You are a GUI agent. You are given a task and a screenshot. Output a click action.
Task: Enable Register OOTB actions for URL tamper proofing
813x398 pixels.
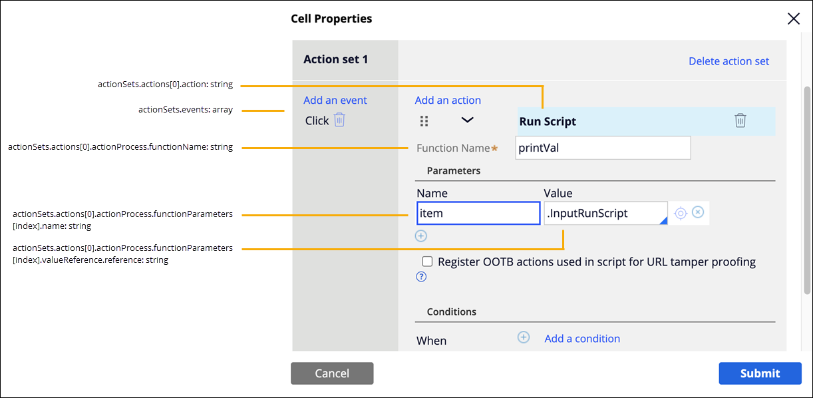tap(427, 262)
